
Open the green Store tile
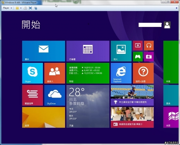(171, 62)
